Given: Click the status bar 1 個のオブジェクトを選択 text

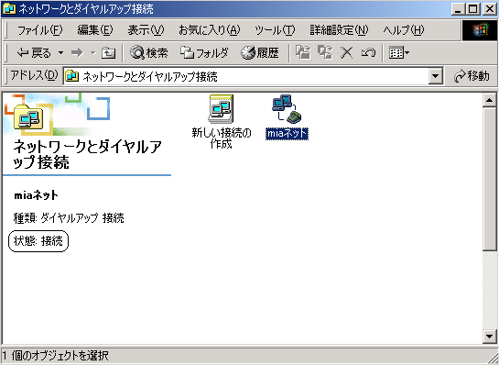Looking at the screenshot, I should click(x=56, y=356).
